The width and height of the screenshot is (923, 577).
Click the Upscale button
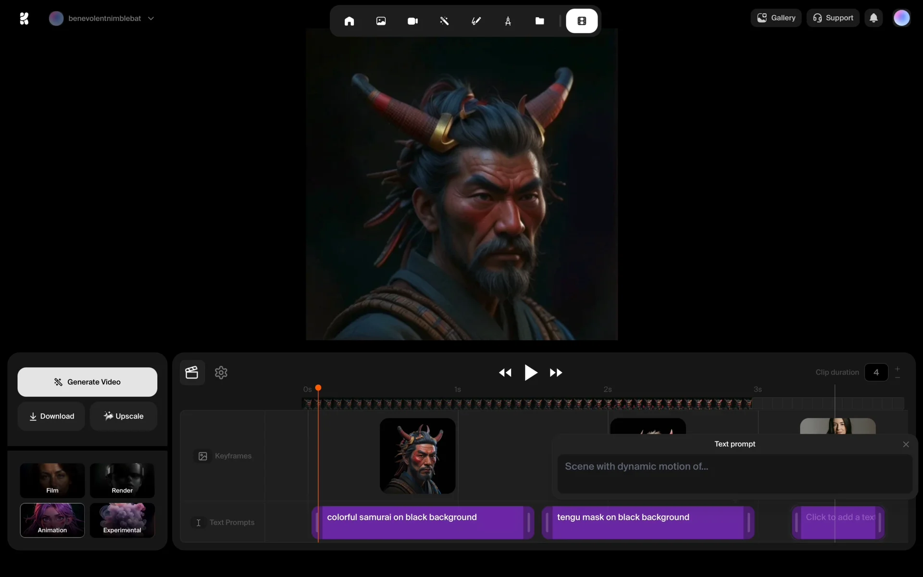click(x=124, y=416)
